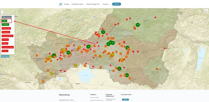Click the Найти search button
The image size is (209, 102).
[125, 100]
